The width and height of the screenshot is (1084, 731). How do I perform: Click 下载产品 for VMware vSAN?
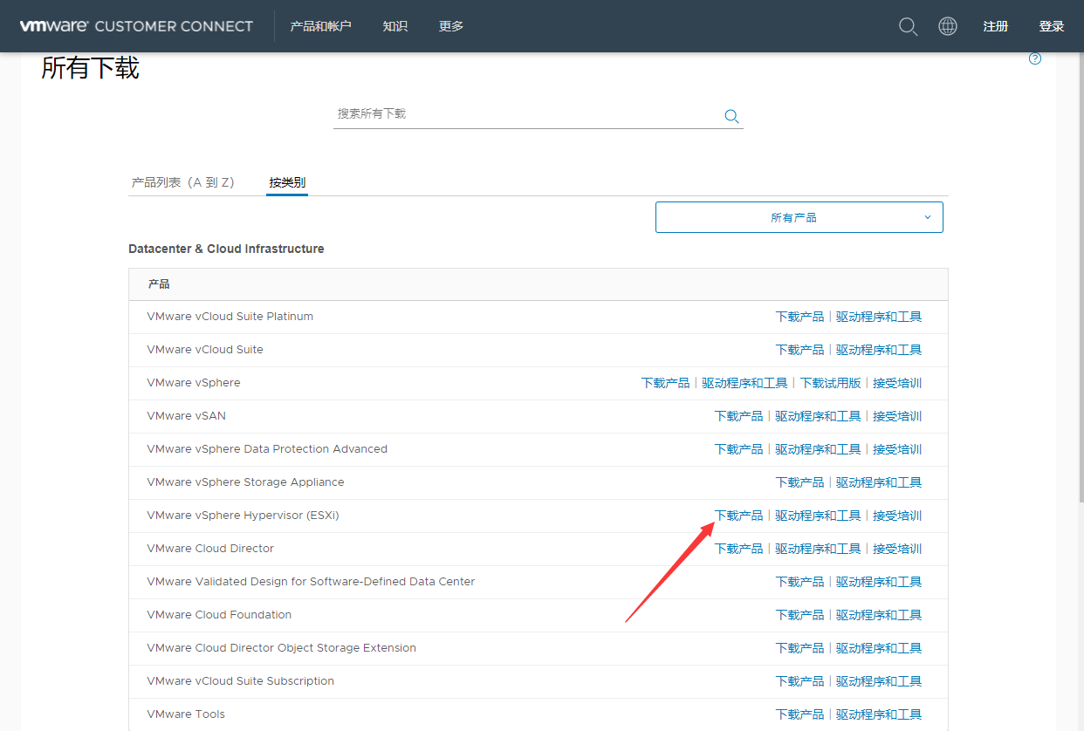pos(738,416)
